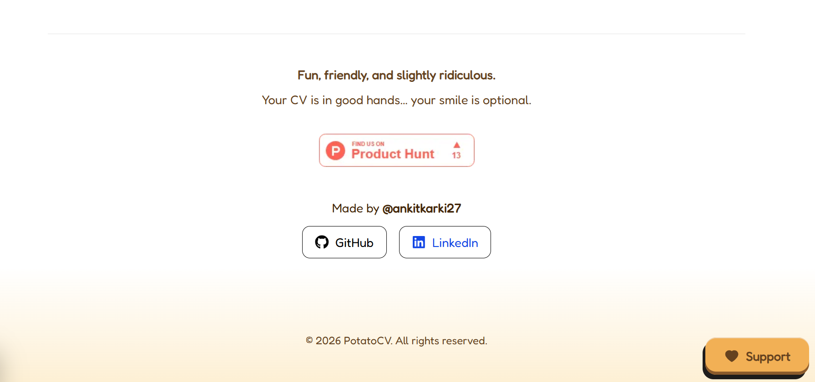Click the heart icon on Support button
The image size is (815, 382).
[732, 356]
